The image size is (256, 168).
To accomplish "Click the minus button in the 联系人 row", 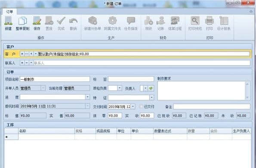I will (x=27, y=63).
